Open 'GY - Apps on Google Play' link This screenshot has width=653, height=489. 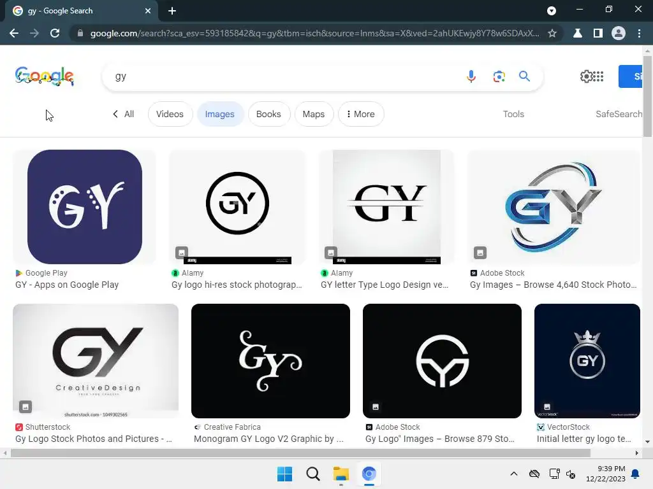click(67, 285)
